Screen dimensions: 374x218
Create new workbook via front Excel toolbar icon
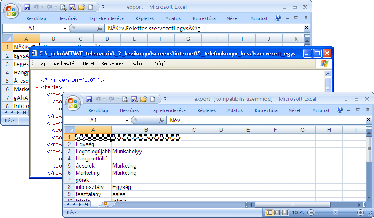[152, 99]
